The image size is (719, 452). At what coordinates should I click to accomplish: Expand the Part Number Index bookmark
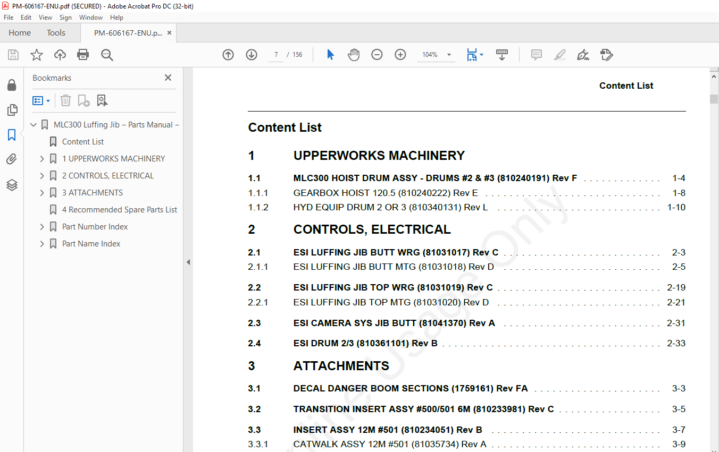(x=42, y=227)
